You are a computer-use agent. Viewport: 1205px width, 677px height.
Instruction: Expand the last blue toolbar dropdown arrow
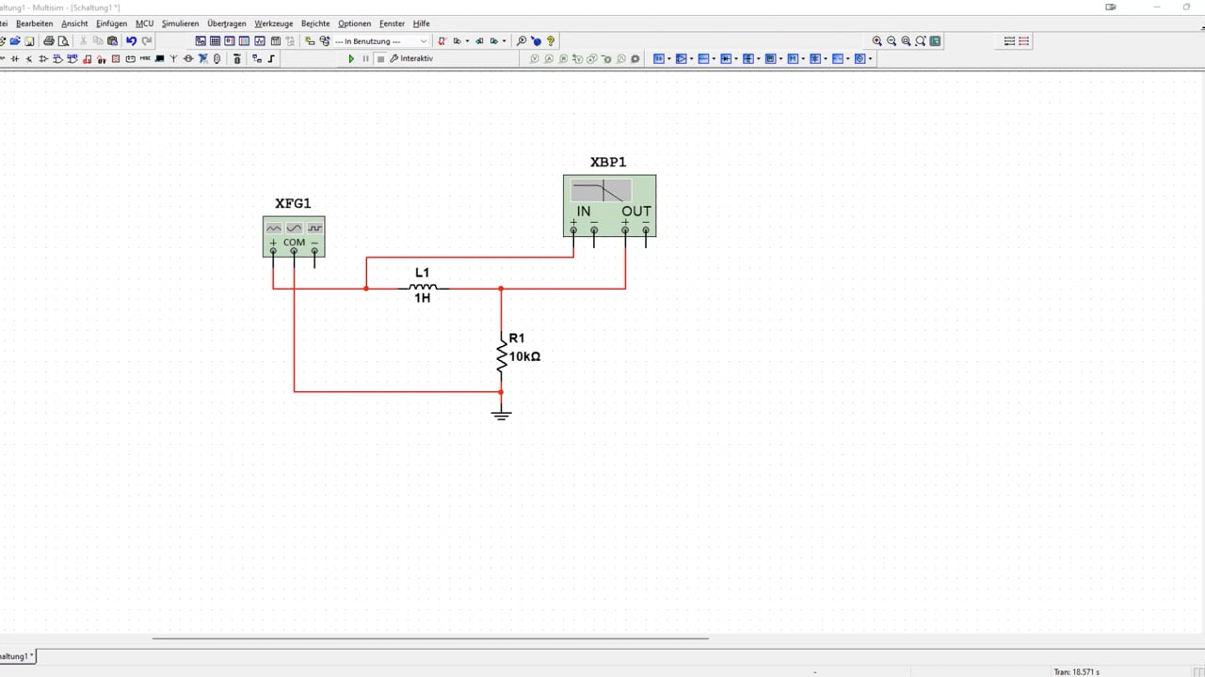[x=871, y=58]
